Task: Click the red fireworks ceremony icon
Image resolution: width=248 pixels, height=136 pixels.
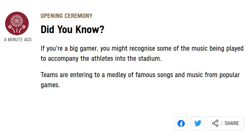Action: click(17, 23)
